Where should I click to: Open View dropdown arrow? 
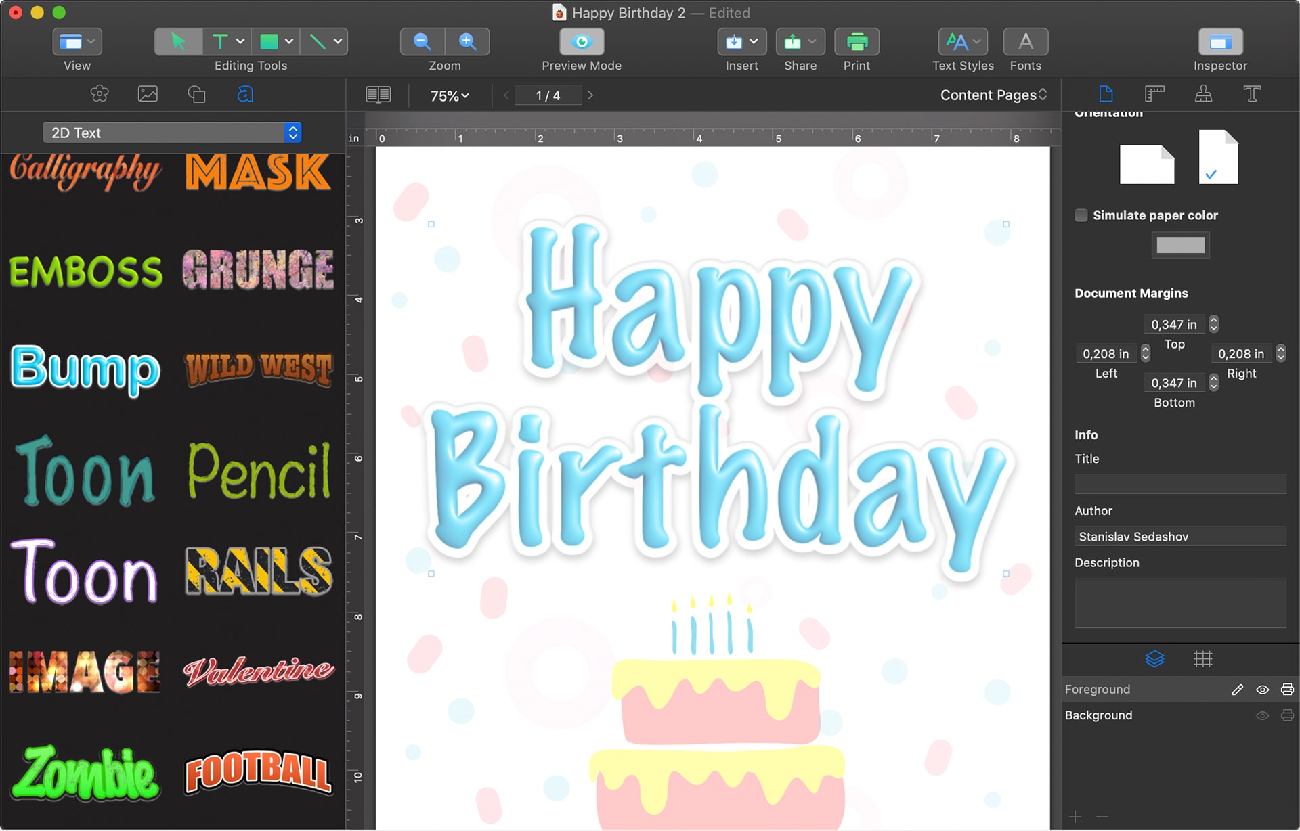coord(91,42)
